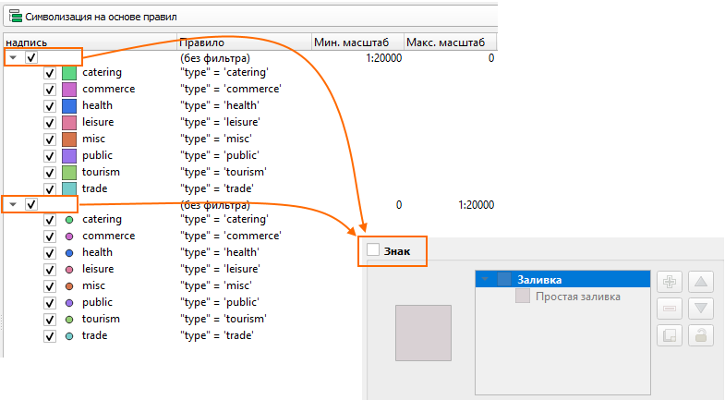Click the large symbol preview square
The image size is (725, 400).
(423, 332)
